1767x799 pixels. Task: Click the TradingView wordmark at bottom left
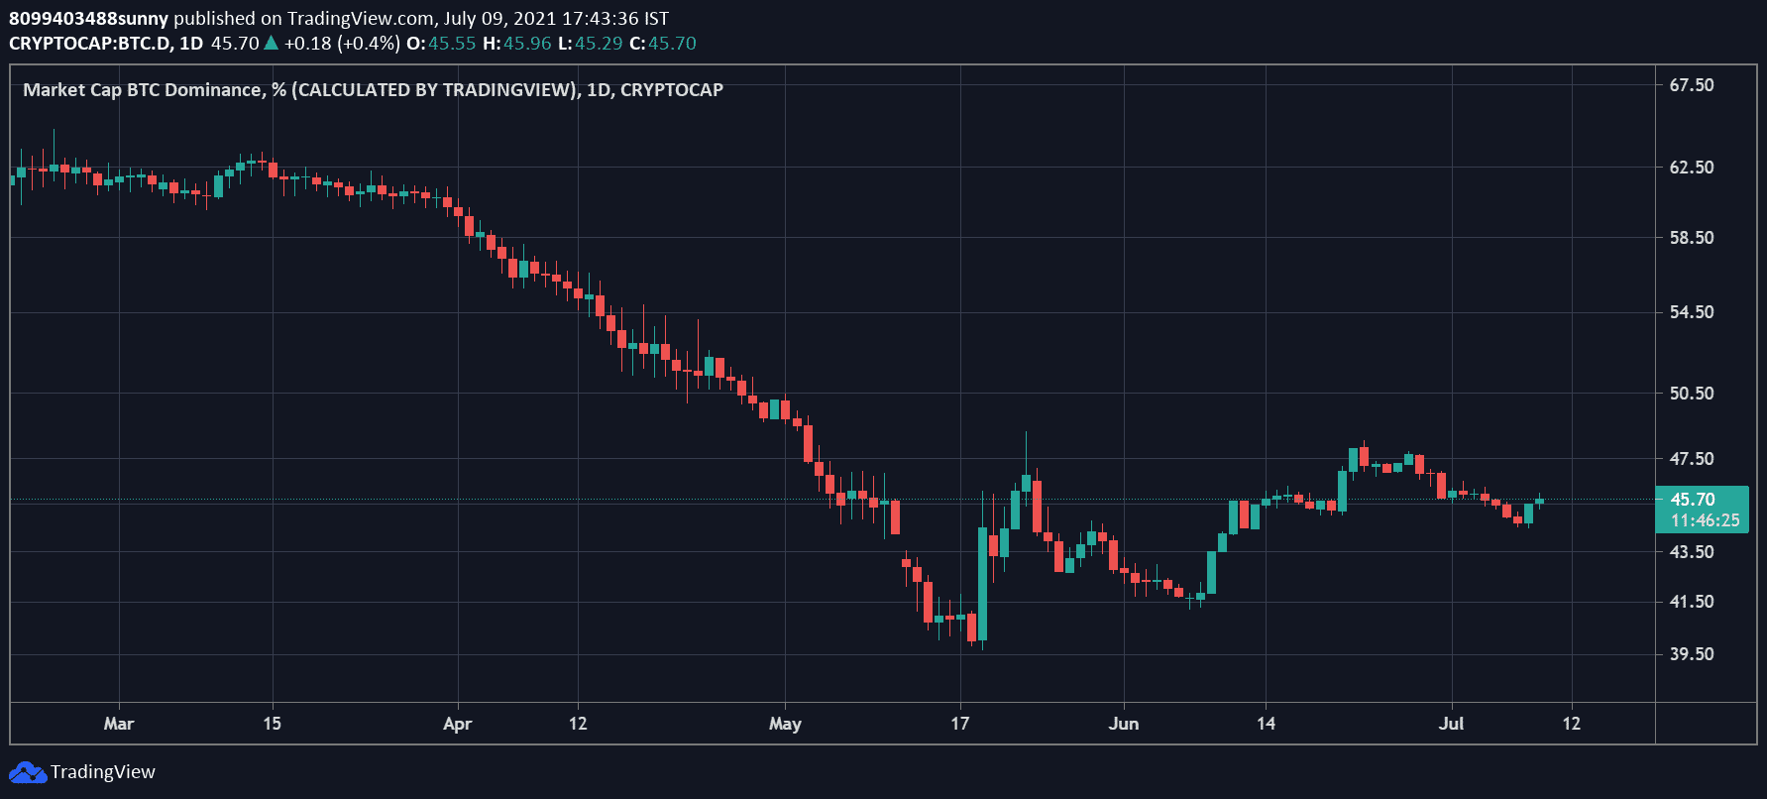click(103, 772)
